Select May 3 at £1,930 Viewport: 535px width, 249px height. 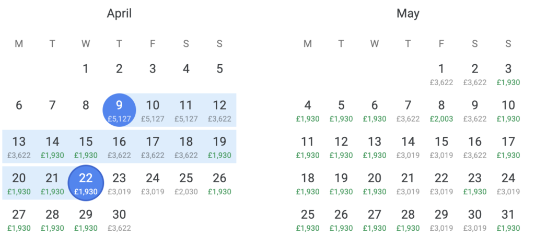(x=508, y=74)
